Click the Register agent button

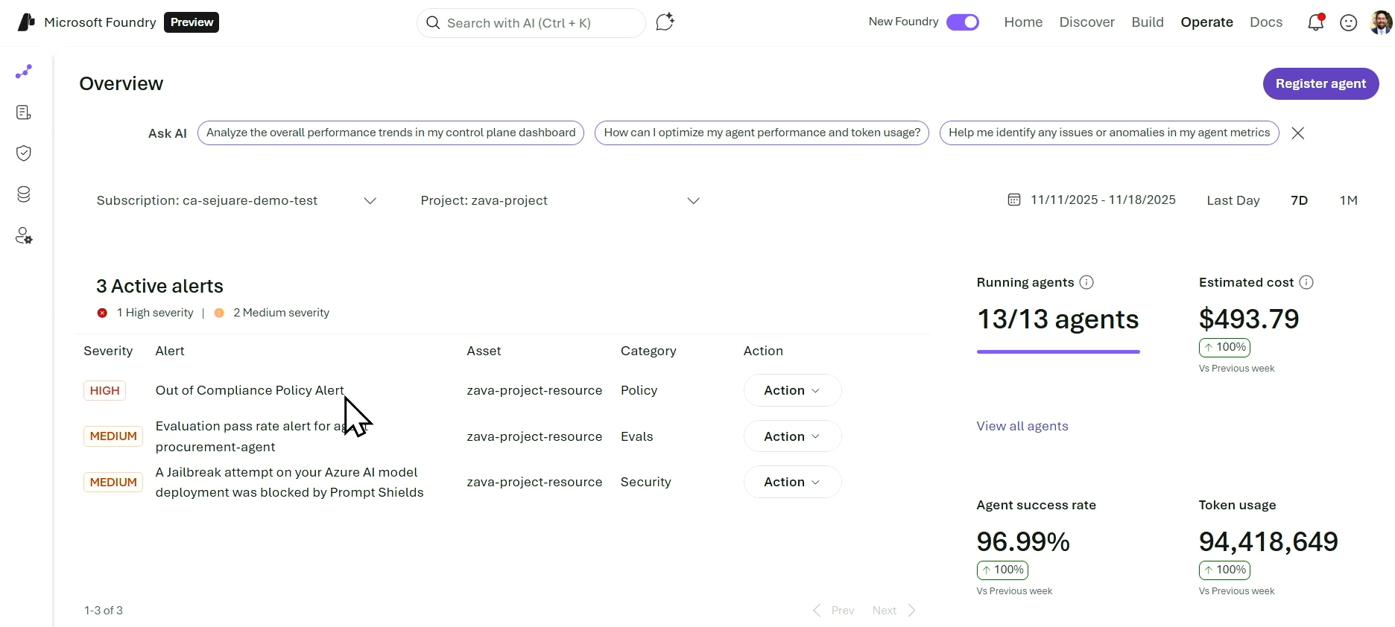tap(1320, 83)
